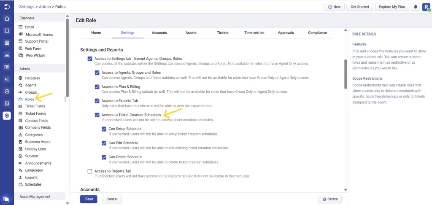
Task: Uncheck Access to Agents, Groups and Roles
Action: click(97, 73)
